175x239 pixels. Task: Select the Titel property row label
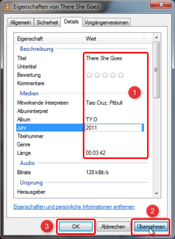click(x=22, y=58)
